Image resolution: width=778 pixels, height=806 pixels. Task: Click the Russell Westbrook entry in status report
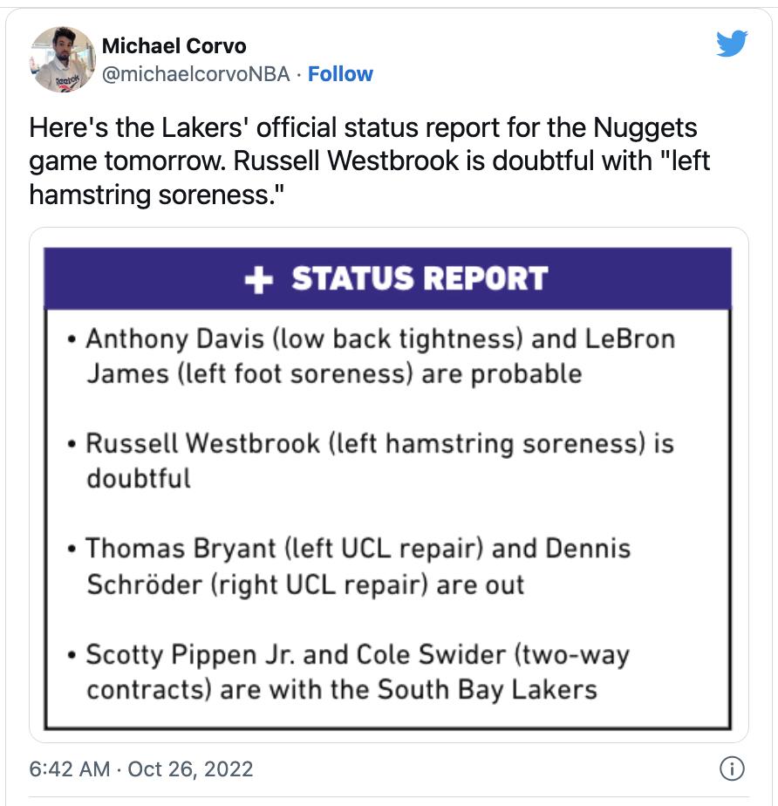point(202,444)
